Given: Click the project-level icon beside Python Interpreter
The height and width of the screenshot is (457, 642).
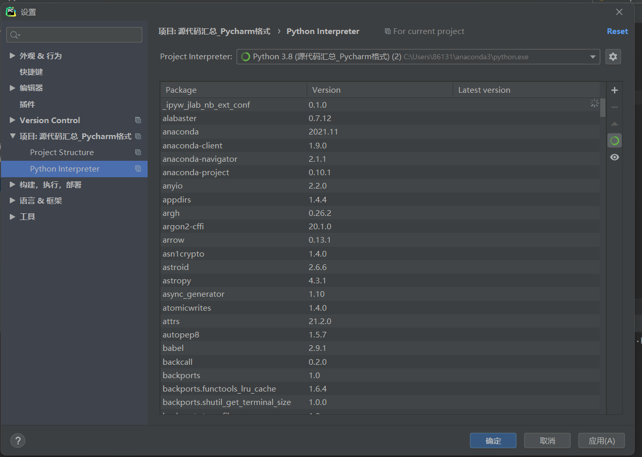Looking at the screenshot, I should tap(138, 168).
